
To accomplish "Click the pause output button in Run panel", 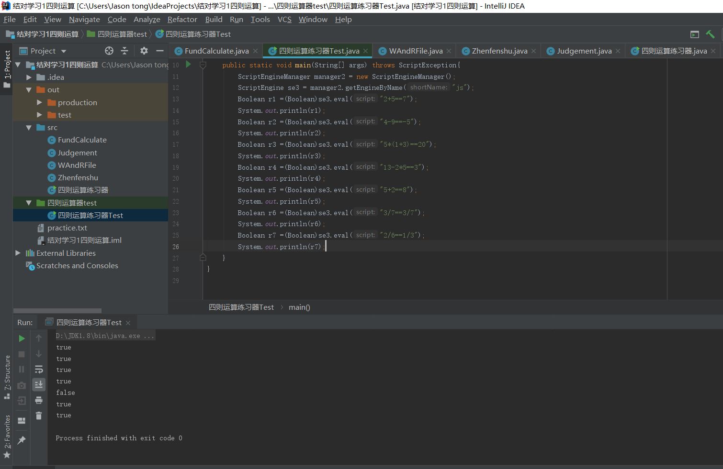I will (22, 369).
